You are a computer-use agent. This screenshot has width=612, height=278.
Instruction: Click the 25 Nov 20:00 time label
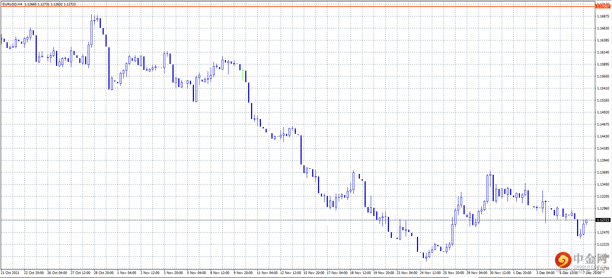point(453,273)
